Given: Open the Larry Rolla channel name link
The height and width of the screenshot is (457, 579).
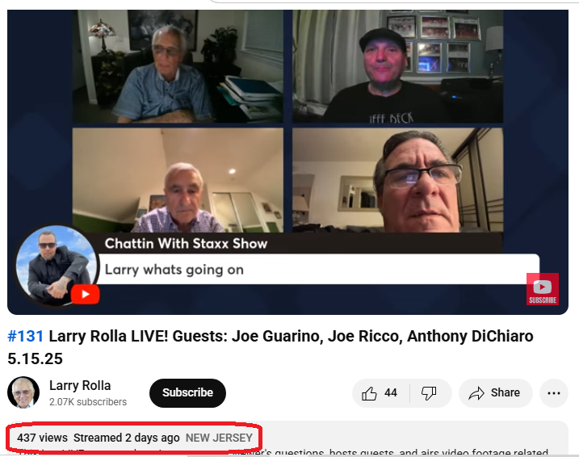Looking at the screenshot, I should coord(80,385).
